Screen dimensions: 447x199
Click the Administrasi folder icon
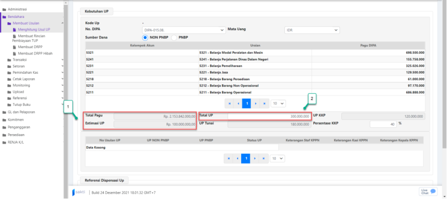click(x=4, y=9)
